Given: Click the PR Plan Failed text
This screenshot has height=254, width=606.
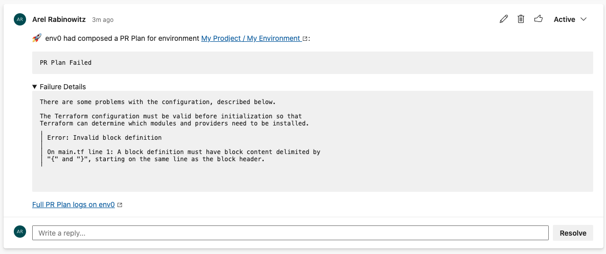Looking at the screenshot, I should 66,62.
